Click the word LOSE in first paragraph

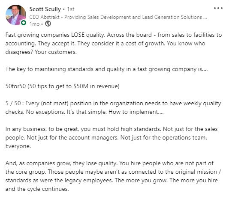pos(78,35)
